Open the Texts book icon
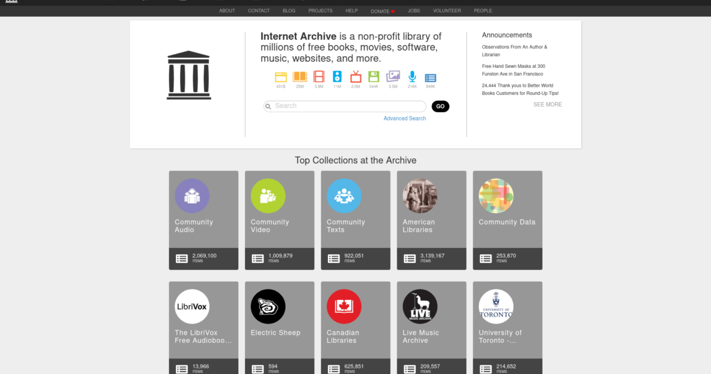Screen dimensions: 711x374 click(300, 77)
